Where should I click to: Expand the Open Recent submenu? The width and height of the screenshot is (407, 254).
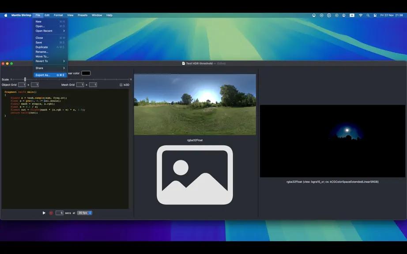50,31
